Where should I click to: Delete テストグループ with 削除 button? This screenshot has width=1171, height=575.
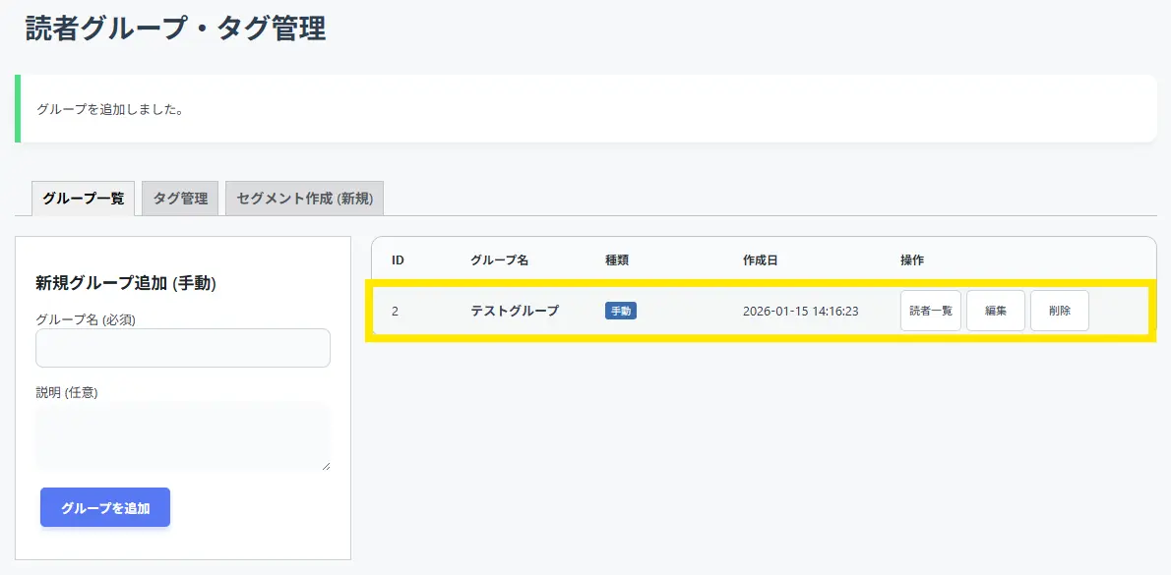point(1059,311)
